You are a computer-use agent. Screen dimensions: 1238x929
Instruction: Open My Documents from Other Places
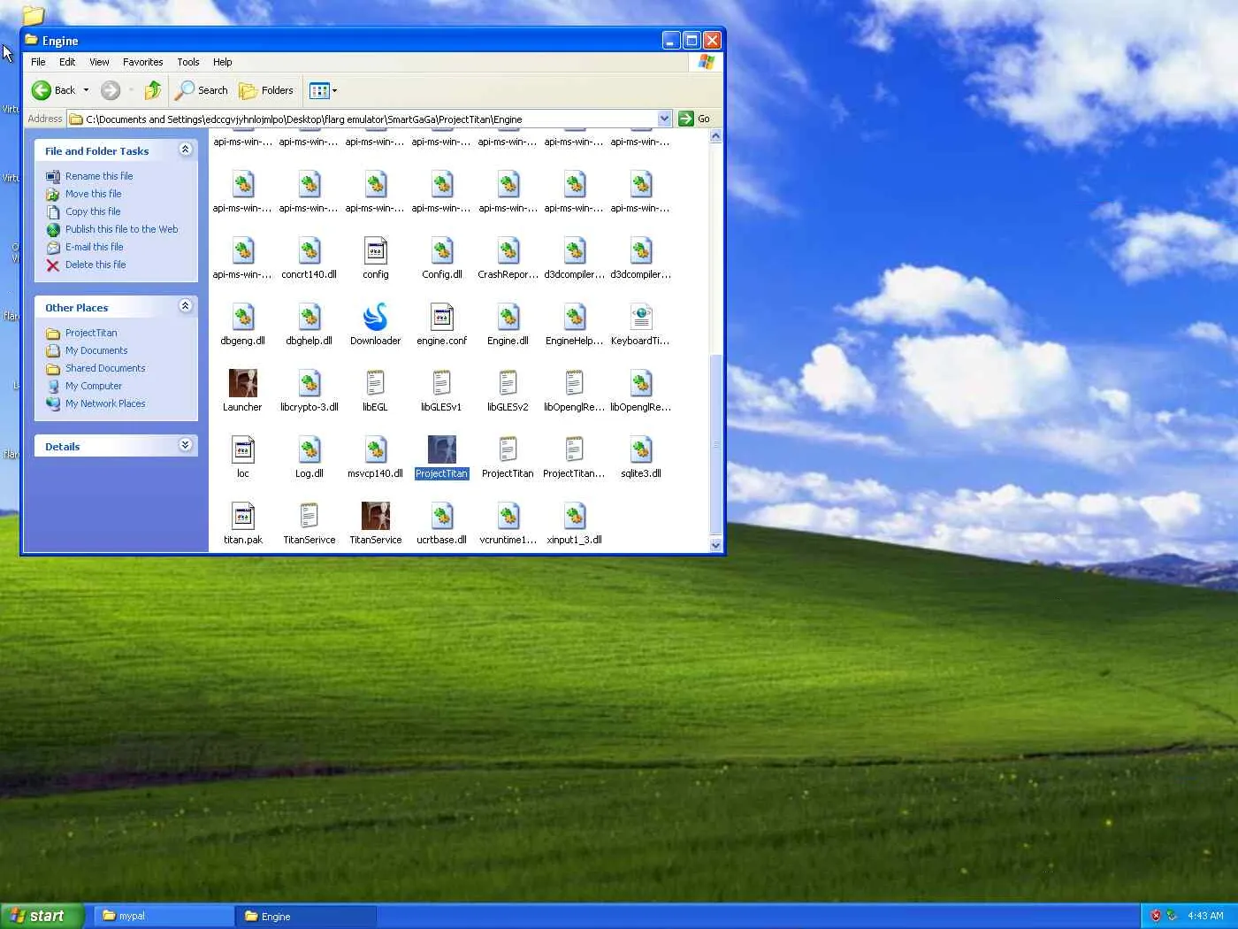(96, 350)
